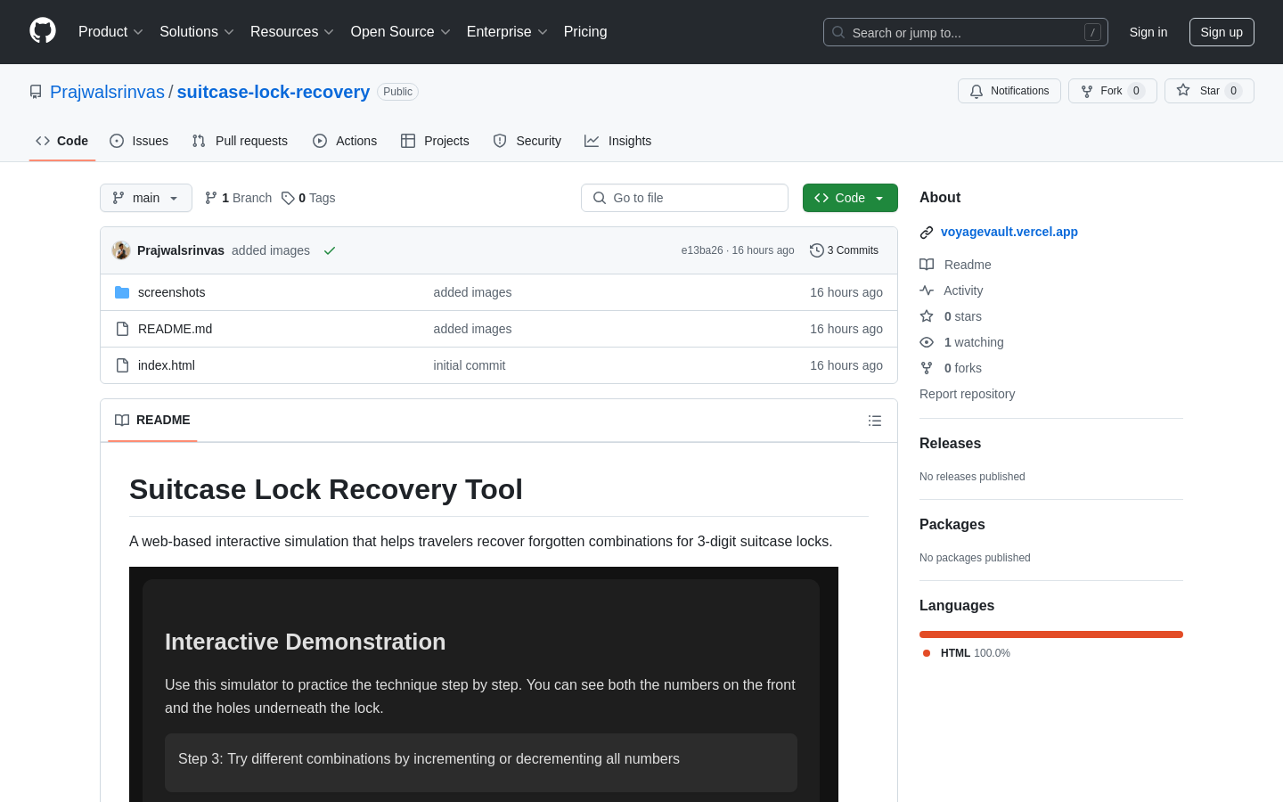Viewport: 1283px width, 802px height.
Task: Click Sign in link
Action: (x=1148, y=32)
